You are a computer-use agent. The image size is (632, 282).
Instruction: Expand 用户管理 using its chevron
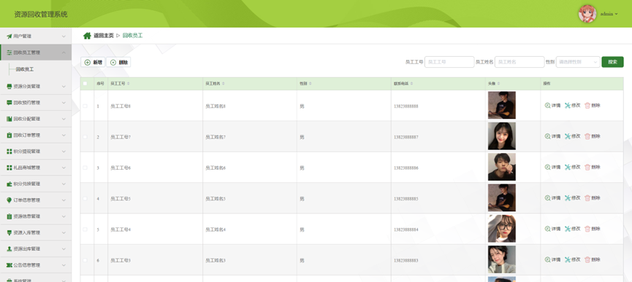[64, 36]
